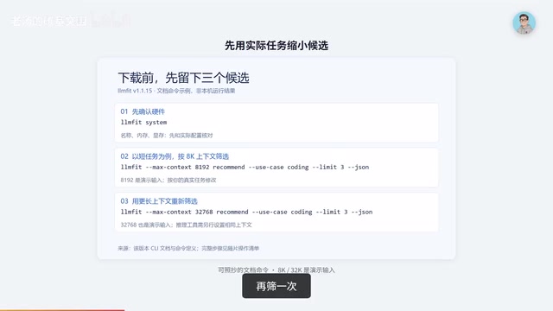The height and width of the screenshot is (311, 553).
Task: Click the number 01 in first card
Action: tap(124, 111)
